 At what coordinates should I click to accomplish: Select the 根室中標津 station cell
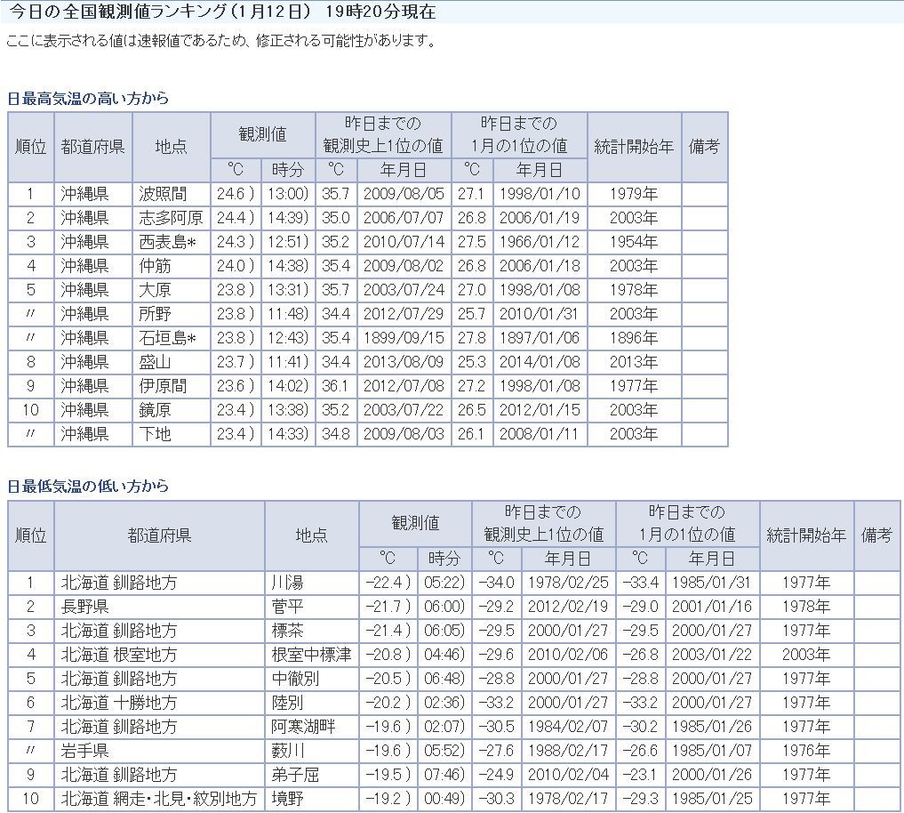point(311,655)
